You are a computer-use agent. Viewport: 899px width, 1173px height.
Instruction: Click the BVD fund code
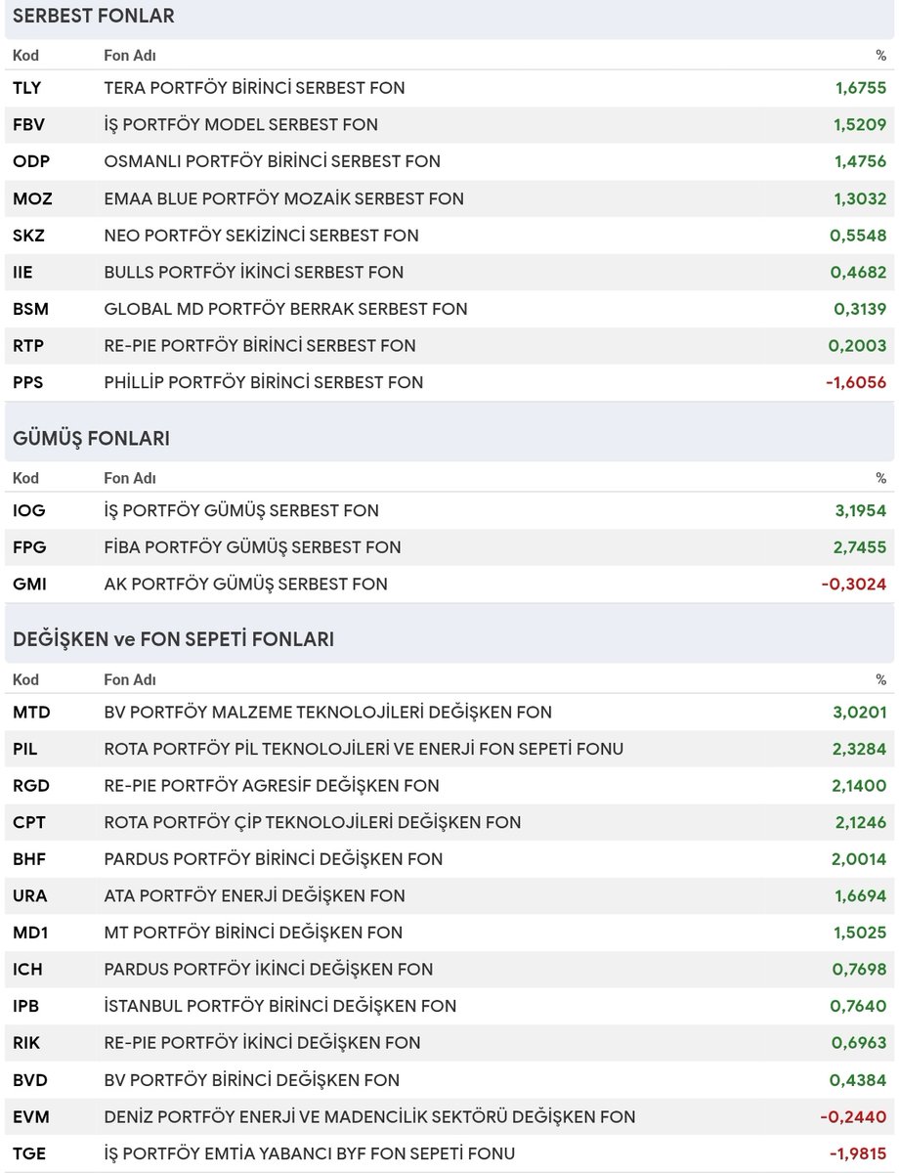30,1080
